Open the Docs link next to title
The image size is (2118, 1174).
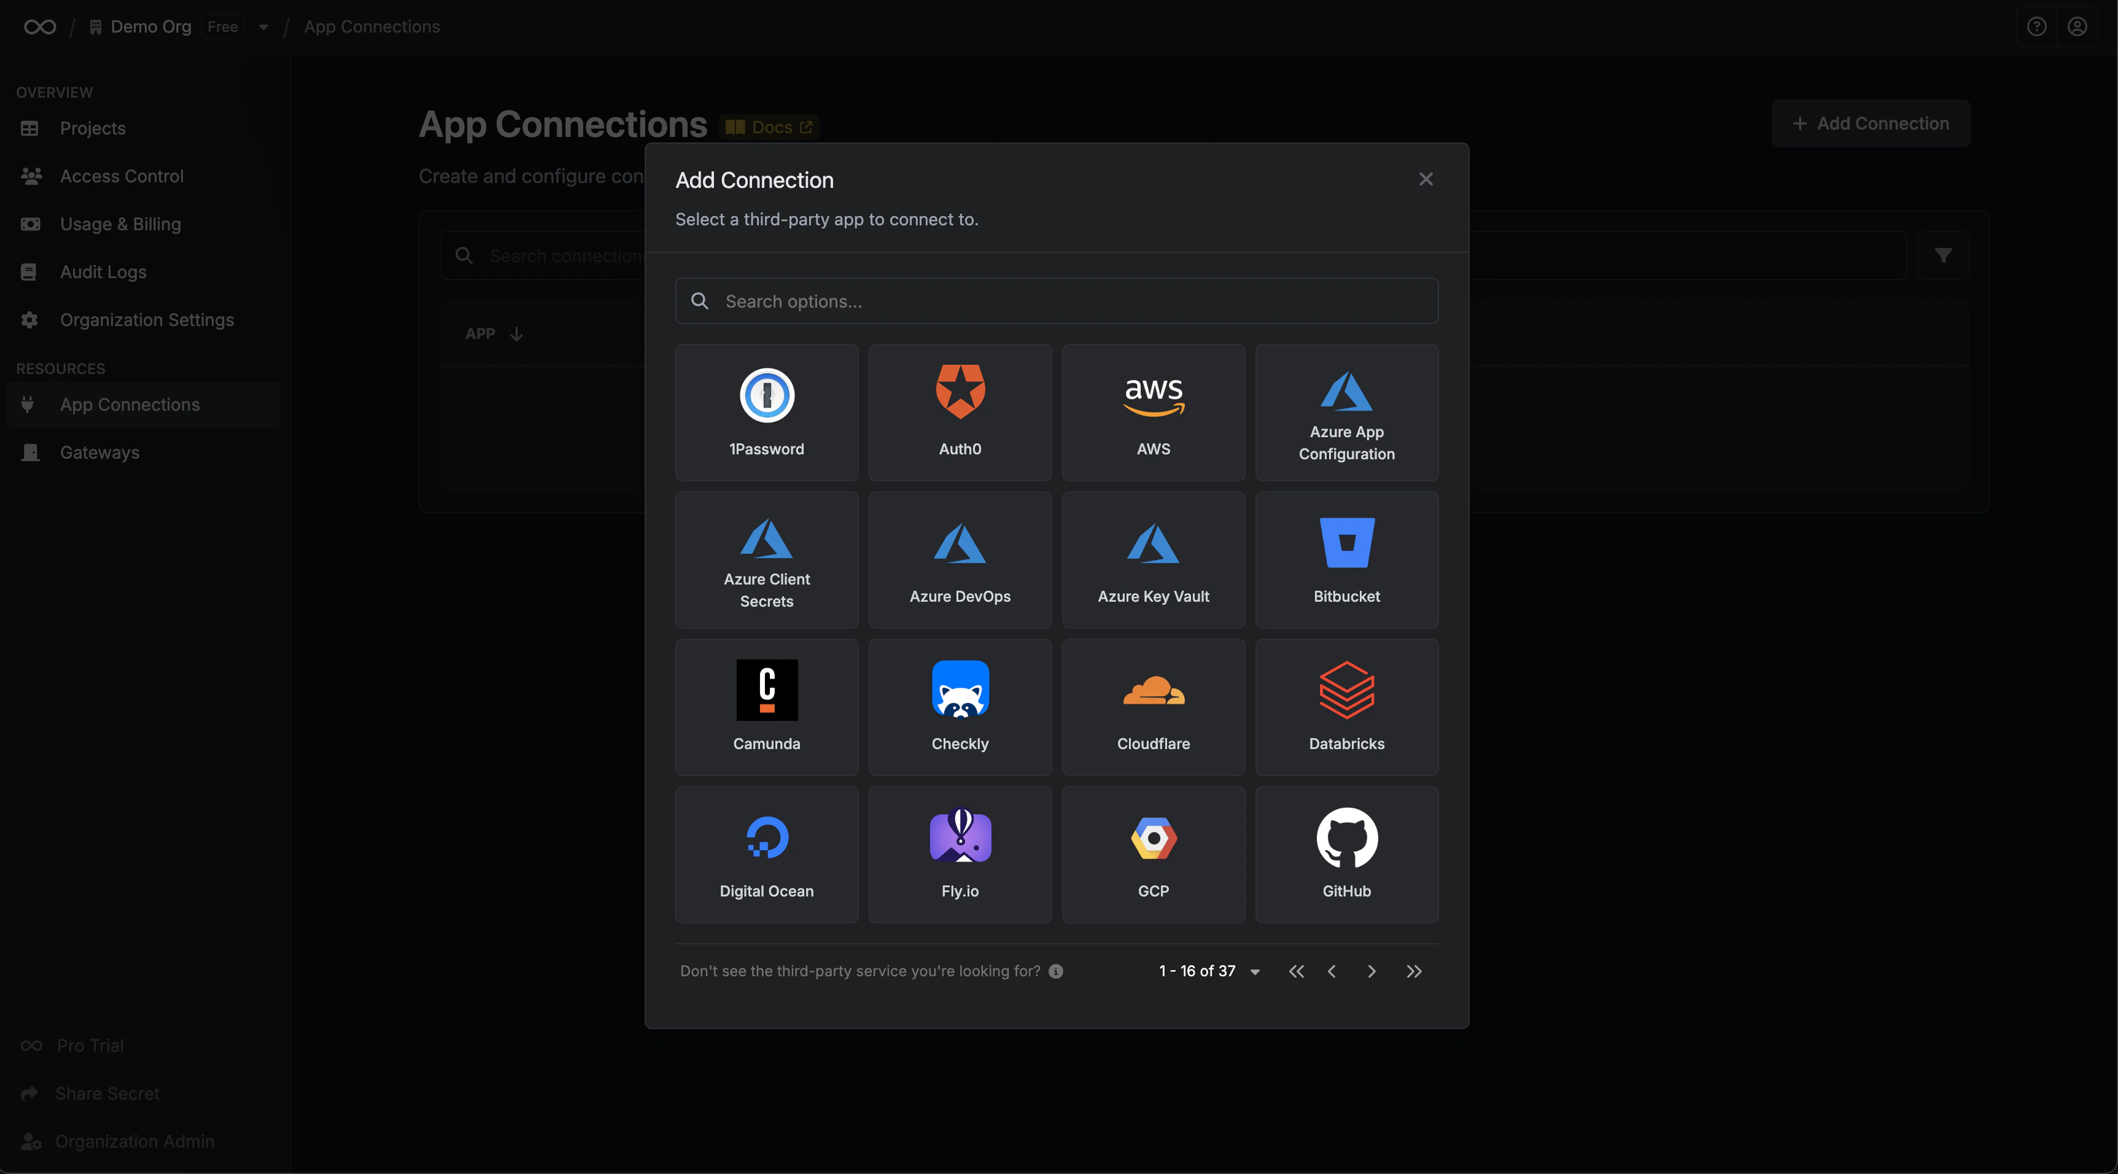(x=769, y=128)
